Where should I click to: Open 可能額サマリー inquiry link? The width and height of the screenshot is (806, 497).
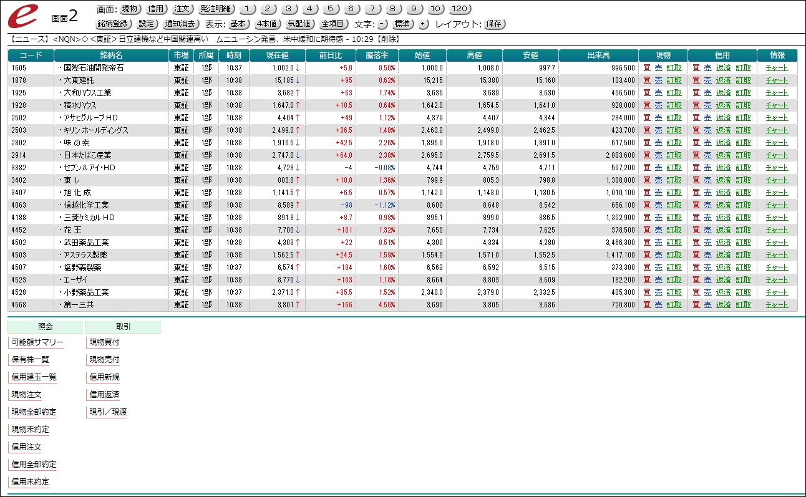tap(37, 342)
